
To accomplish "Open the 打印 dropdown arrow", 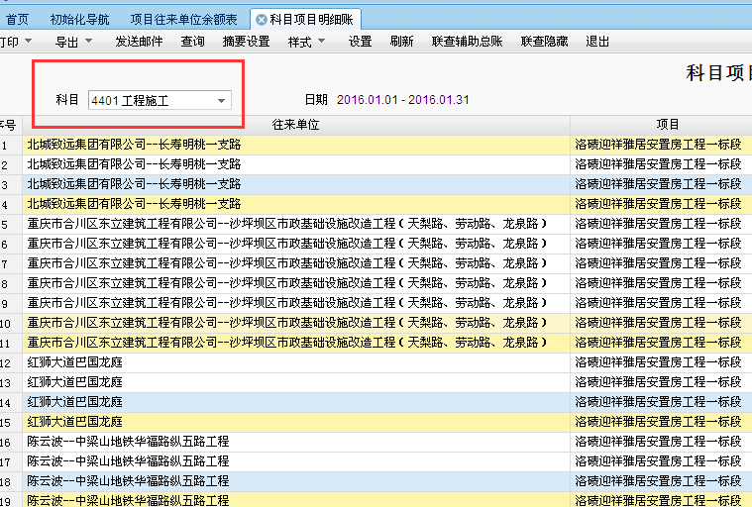I will (x=29, y=42).
